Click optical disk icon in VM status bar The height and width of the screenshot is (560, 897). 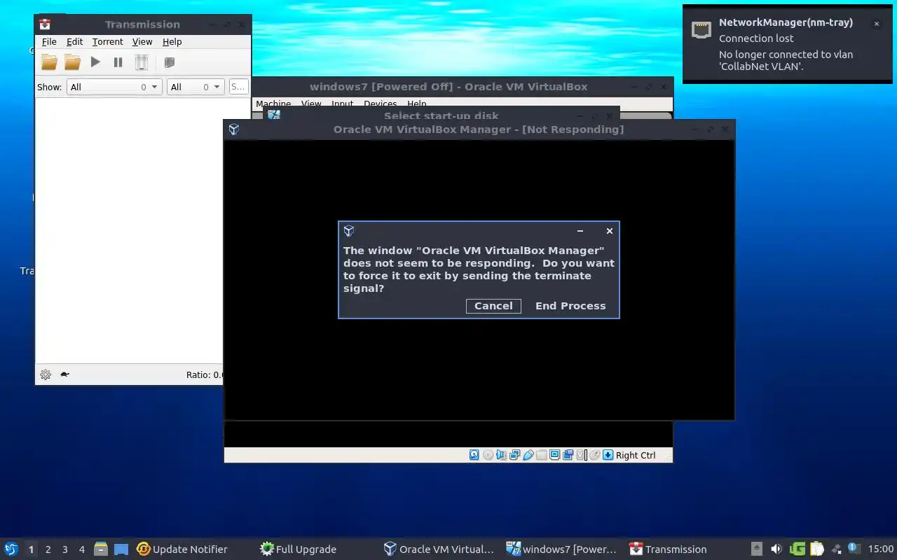[488, 455]
